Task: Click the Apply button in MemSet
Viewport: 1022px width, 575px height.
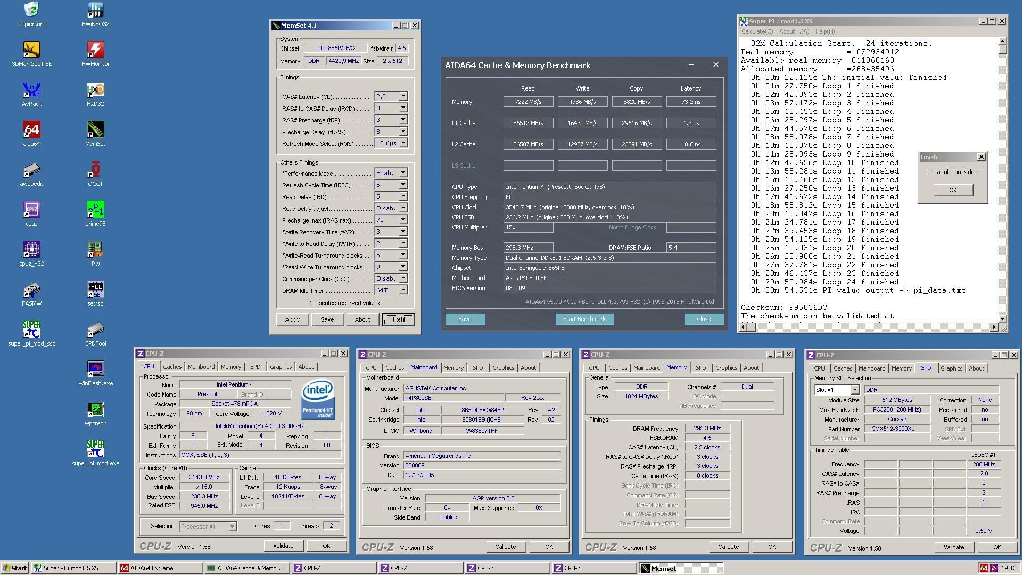Action: click(x=292, y=319)
